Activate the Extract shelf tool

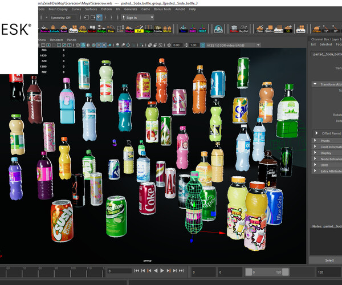pyautogui.click(x=92, y=29)
